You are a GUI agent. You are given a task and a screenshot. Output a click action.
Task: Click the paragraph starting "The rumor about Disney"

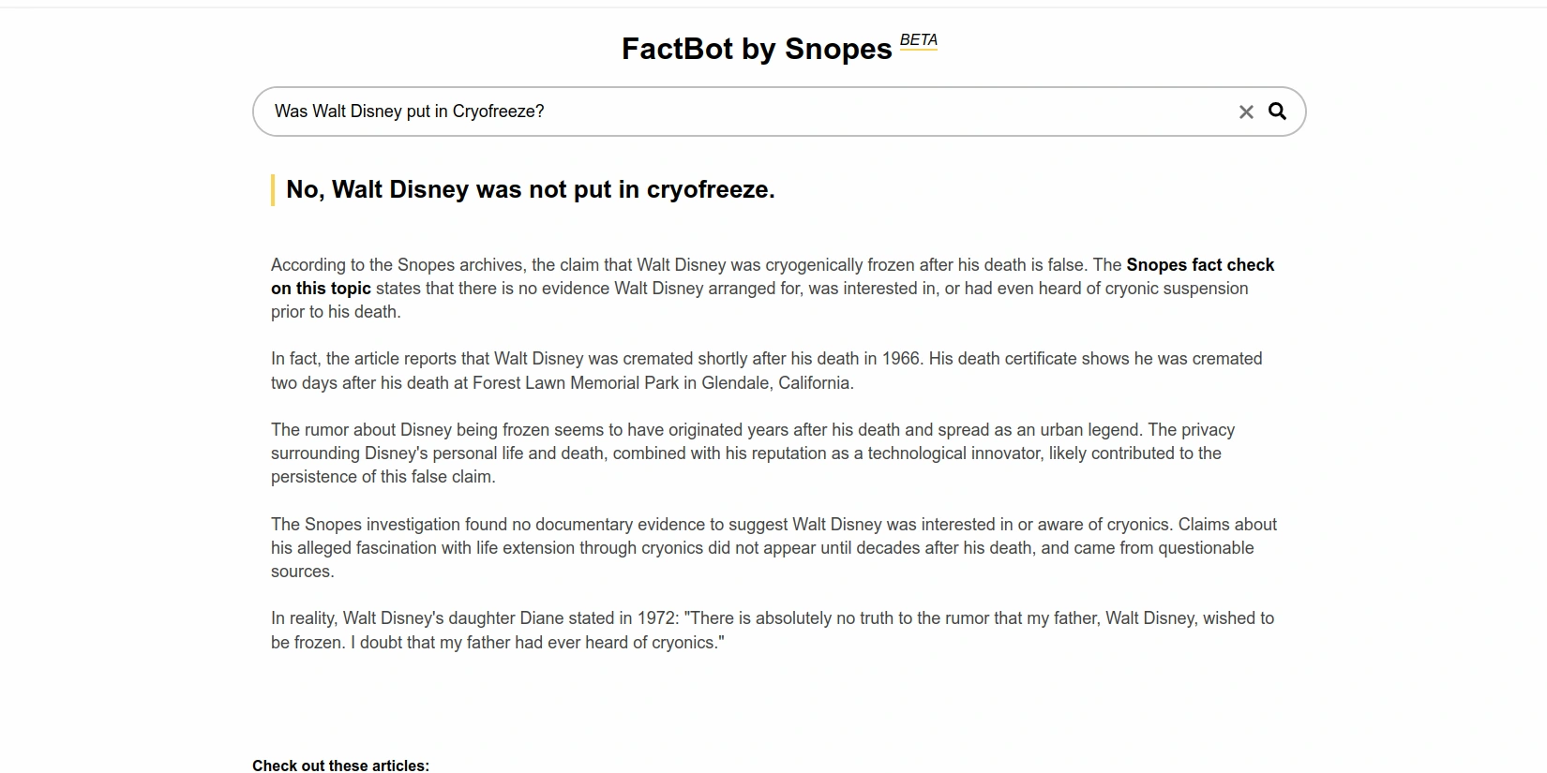pos(656,453)
